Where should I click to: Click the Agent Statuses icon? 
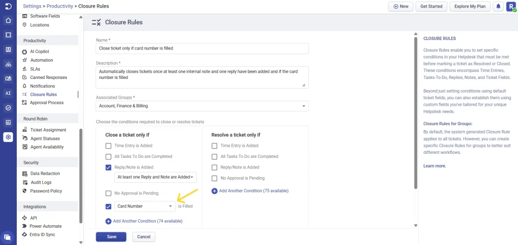click(x=25, y=138)
